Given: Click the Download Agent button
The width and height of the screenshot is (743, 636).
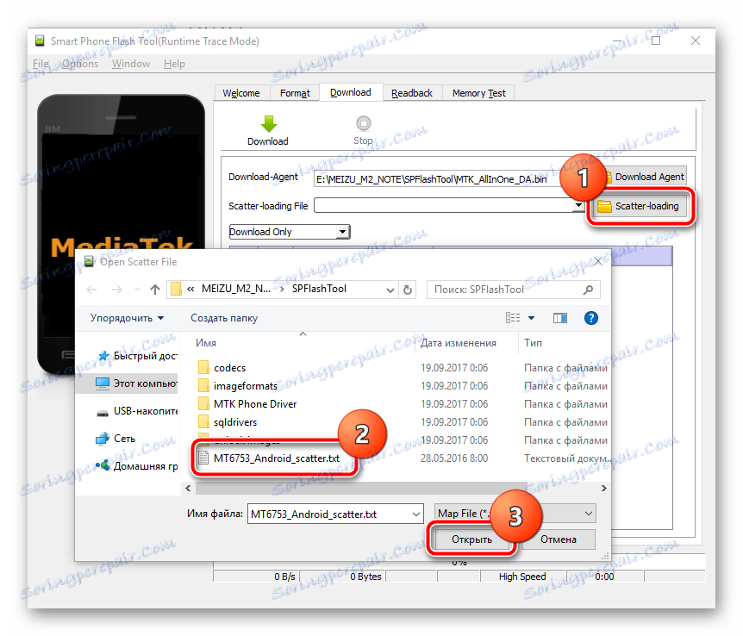Looking at the screenshot, I should coord(646,177).
